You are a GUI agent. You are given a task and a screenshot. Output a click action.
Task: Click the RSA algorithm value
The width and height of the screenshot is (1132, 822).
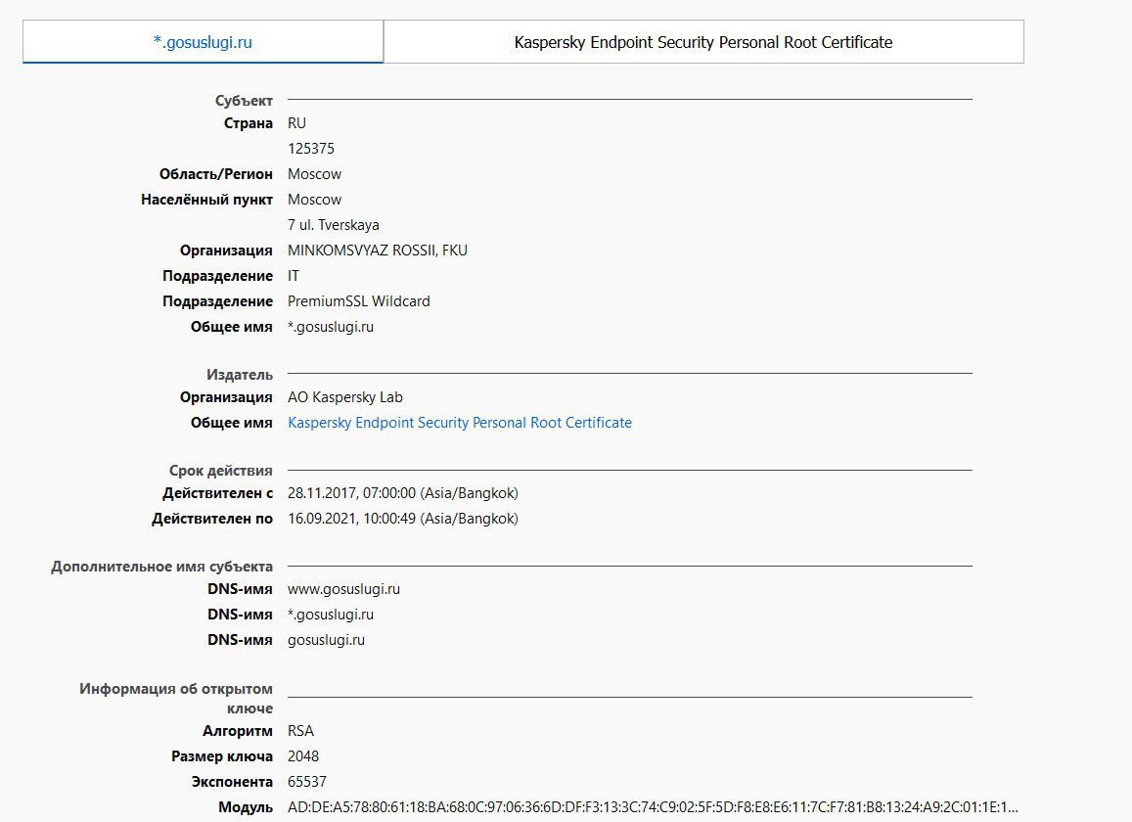tap(300, 731)
